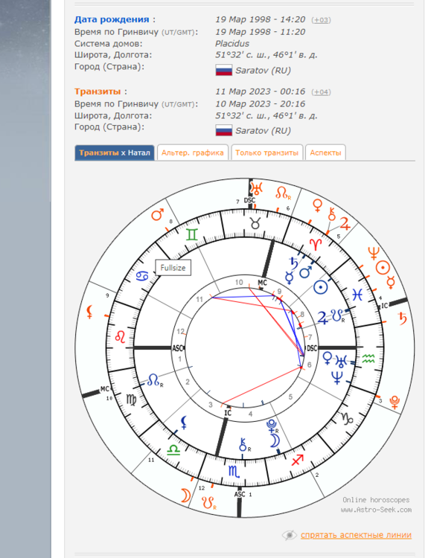Click the blue Cancer sign glyph
This screenshot has width=431, height=558.
point(143,276)
